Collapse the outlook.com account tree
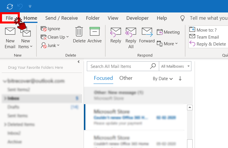Image resolution: width=228 pixels, height=148 pixels. 5,81
